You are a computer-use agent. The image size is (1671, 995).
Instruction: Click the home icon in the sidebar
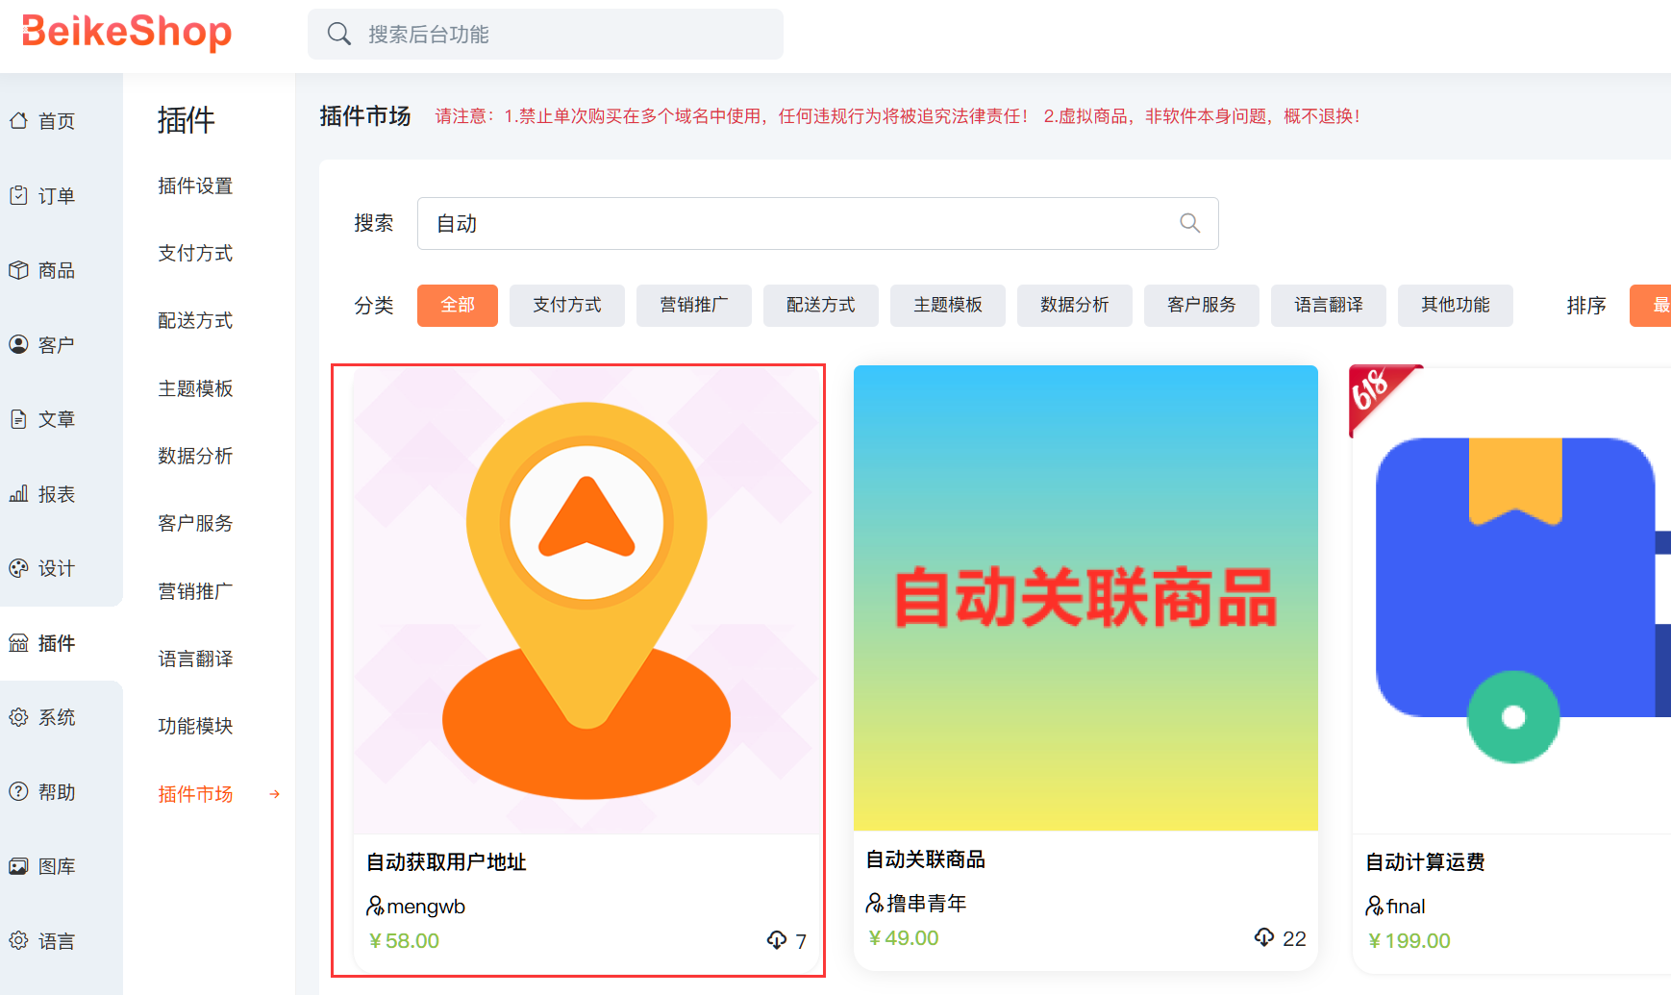point(18,121)
